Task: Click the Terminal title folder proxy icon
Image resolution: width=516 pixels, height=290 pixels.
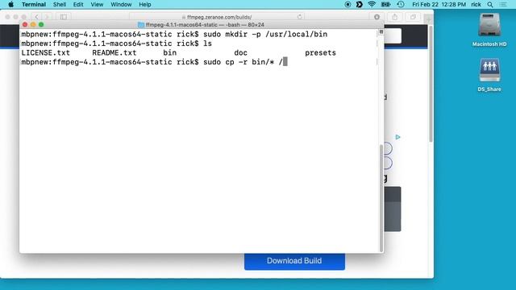Action: pyautogui.click(x=141, y=25)
